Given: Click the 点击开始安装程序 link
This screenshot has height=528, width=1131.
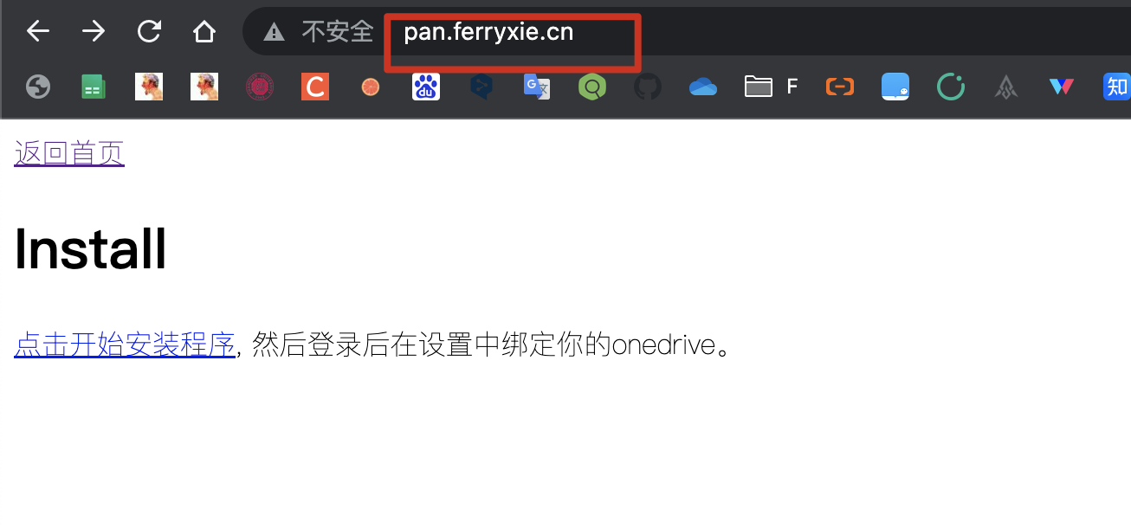Looking at the screenshot, I should 125,345.
